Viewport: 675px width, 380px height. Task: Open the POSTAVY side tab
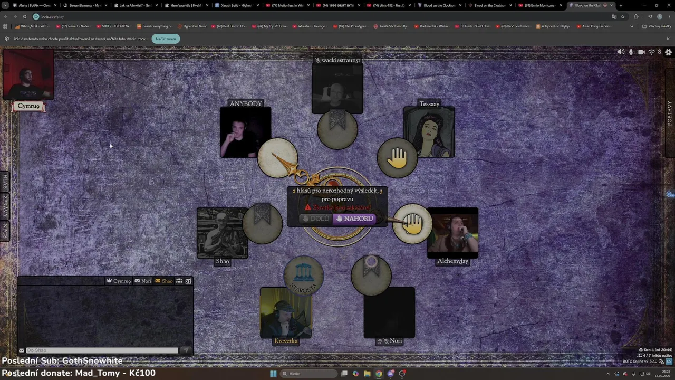670,113
